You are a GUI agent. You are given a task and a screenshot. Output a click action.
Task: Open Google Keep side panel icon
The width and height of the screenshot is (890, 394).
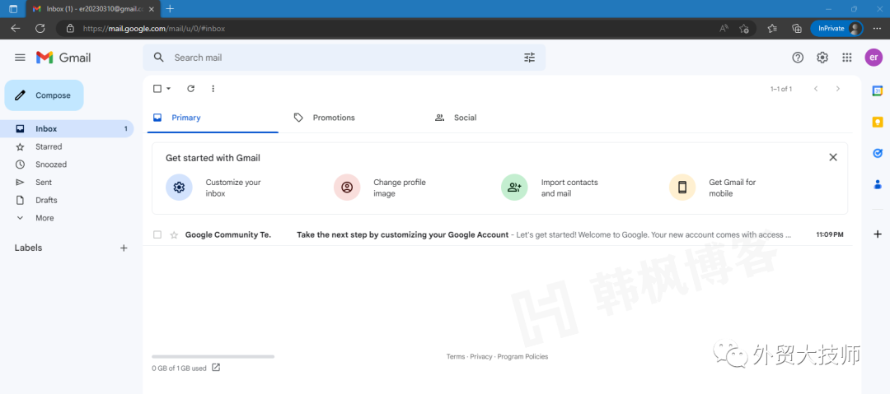pos(878,122)
